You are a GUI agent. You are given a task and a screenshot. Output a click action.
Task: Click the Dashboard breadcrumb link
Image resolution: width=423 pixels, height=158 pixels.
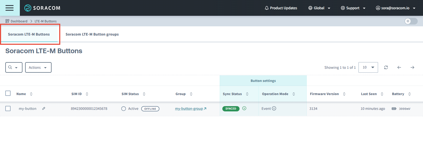click(x=19, y=21)
